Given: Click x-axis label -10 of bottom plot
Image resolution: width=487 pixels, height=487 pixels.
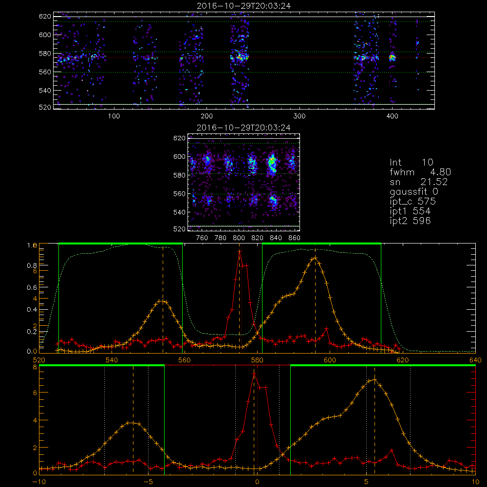Looking at the screenshot, I should point(39,482).
